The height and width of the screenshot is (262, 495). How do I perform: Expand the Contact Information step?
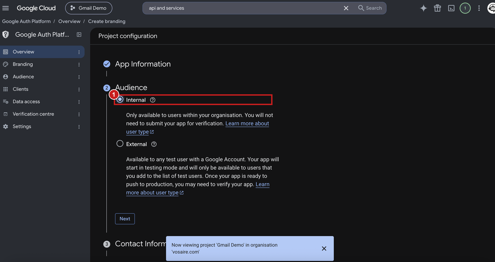(140, 244)
